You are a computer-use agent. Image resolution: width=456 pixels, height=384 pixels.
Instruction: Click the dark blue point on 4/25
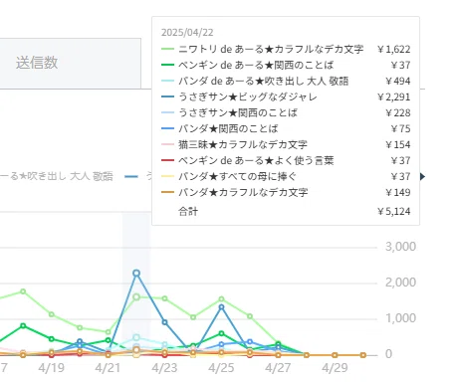coord(221,307)
